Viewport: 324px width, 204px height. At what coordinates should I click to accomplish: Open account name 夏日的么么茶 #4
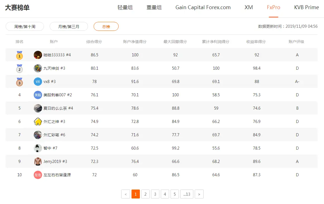58,108
